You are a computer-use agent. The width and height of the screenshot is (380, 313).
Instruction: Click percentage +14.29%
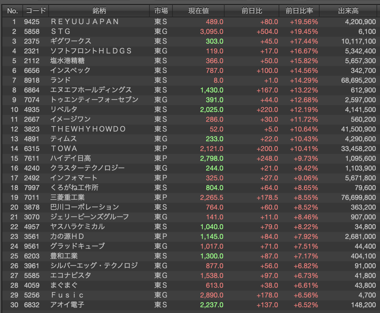click(304, 80)
